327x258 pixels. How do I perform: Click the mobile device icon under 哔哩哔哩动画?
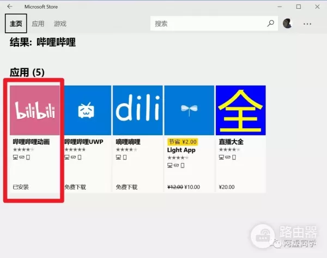coord(28,157)
